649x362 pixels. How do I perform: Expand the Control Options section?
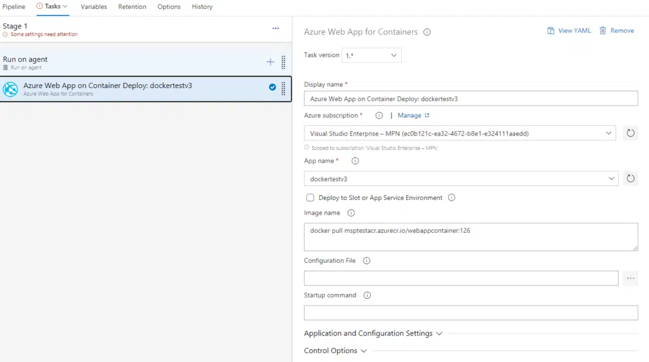pos(335,351)
